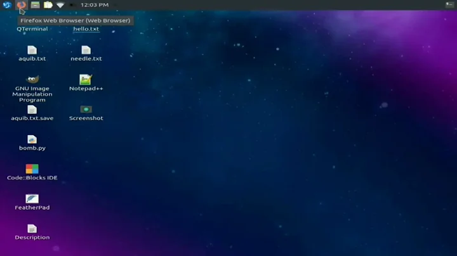Select the needle.txt file
Viewport: 457px width, 256px height.
pos(86,50)
